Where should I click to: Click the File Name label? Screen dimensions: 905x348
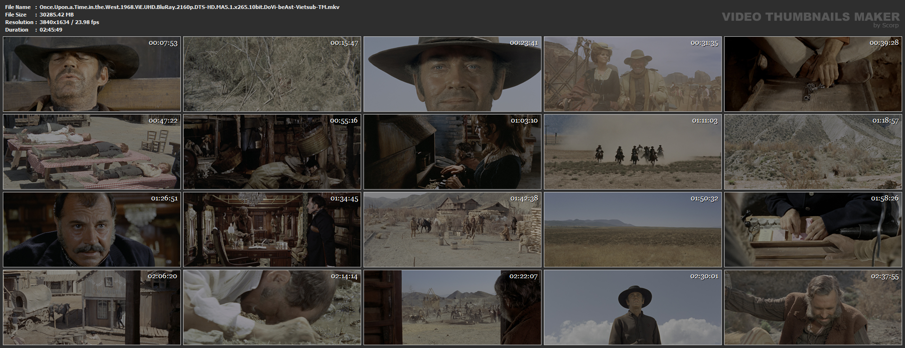(x=18, y=7)
